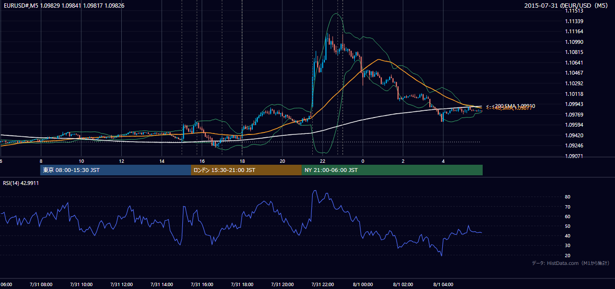Click the 7/31 10:00 time axis label
Image resolution: width=615 pixels, height=289 pixels.
(81, 285)
